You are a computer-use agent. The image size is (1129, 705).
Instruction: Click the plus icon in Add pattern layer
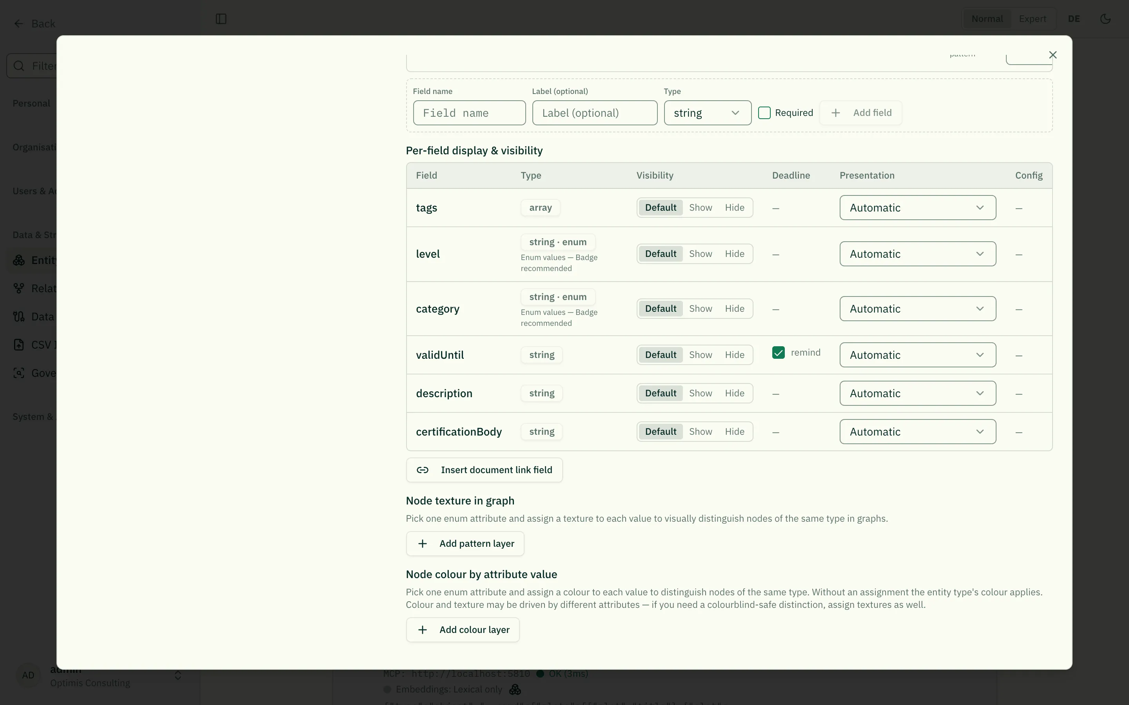[x=423, y=544]
